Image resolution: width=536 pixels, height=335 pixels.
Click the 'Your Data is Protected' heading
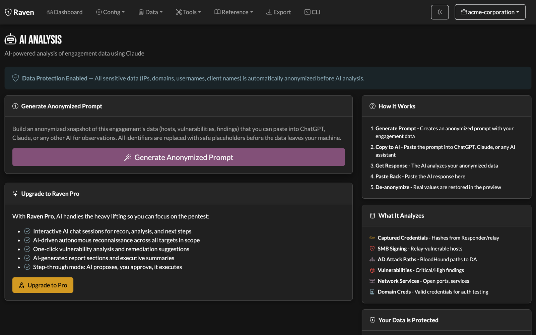coord(408,320)
